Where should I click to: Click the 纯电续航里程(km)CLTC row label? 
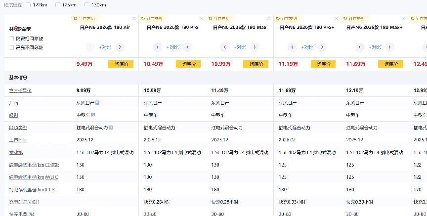point(33,190)
